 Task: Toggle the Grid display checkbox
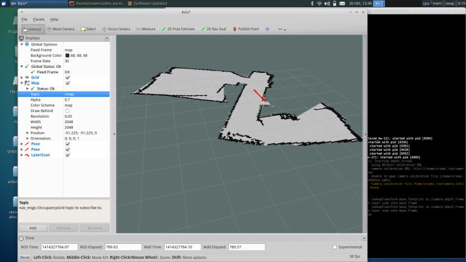68,78
